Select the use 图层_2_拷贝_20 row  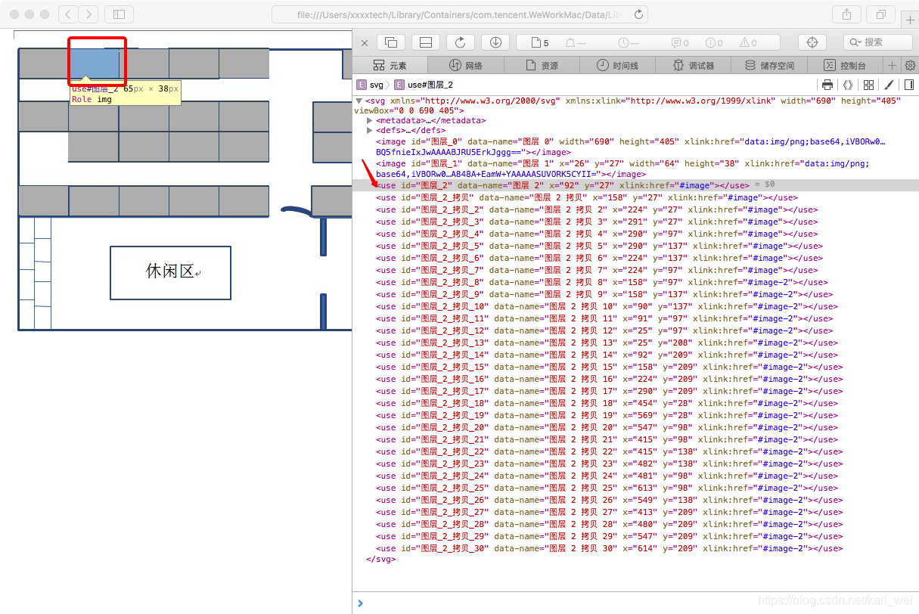coord(635,427)
